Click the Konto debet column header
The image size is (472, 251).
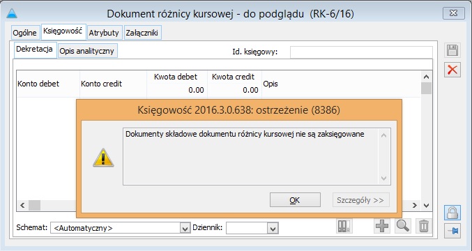pyautogui.click(x=48, y=84)
